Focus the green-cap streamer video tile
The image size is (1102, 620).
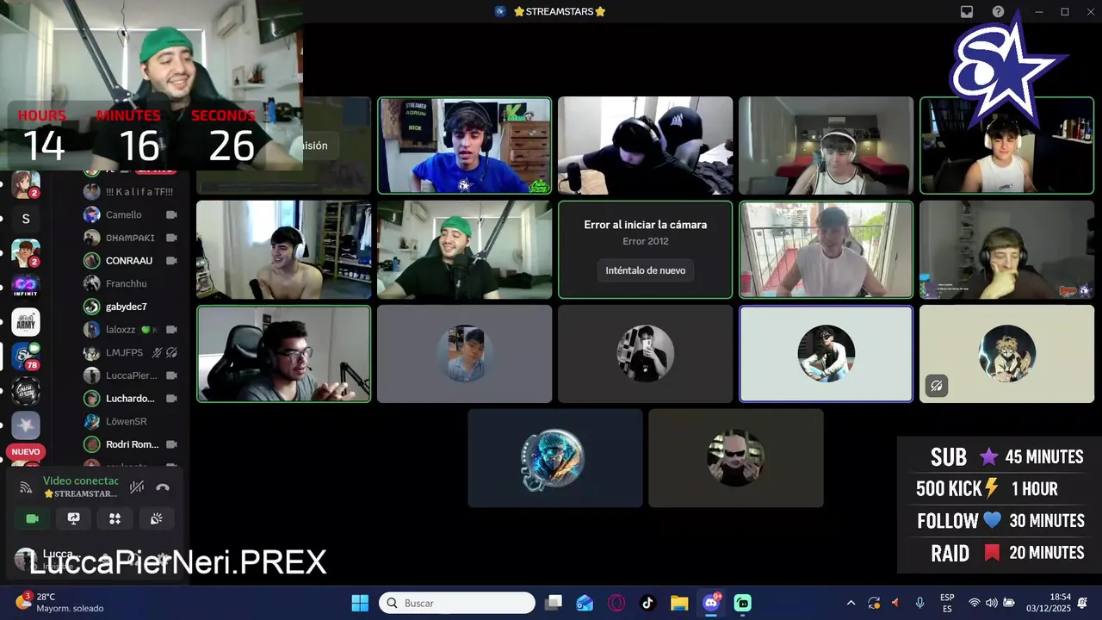click(x=464, y=250)
